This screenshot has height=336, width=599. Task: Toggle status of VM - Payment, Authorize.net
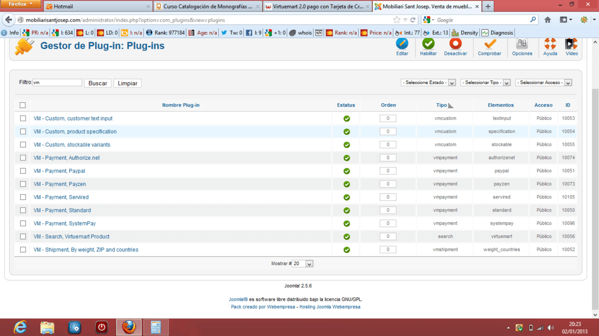coord(346,158)
